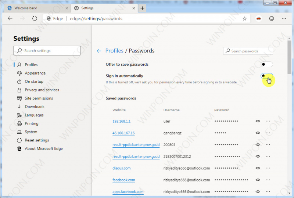Go back using the browser back arrow
Screen dimensions: 294x198
click(x=10, y=18)
